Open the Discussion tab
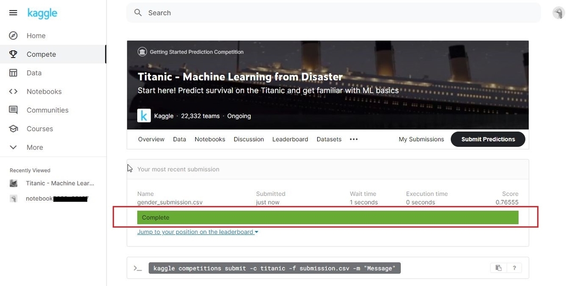This screenshot has height=286, width=566. (249, 139)
